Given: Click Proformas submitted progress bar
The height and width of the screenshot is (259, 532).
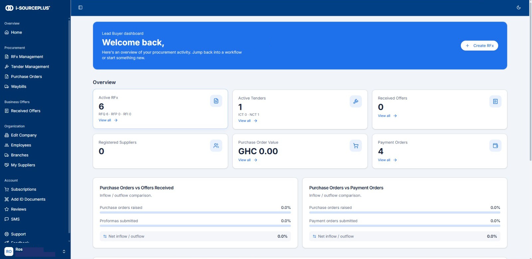Looking at the screenshot, I should coord(195,226).
